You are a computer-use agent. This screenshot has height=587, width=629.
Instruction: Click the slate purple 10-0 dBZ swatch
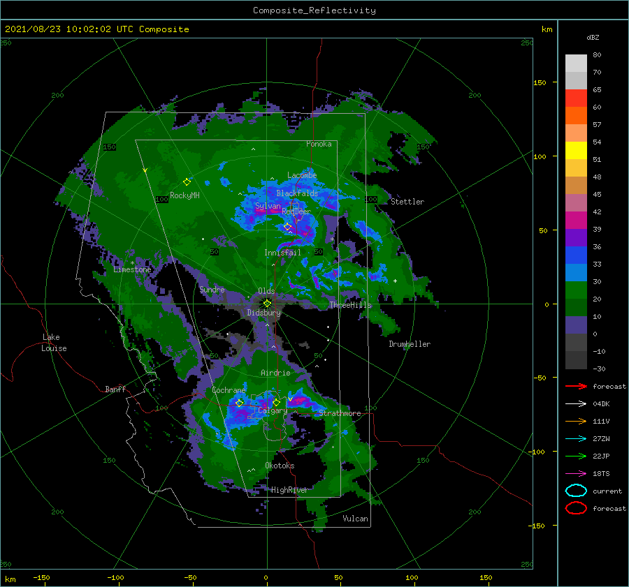tap(576, 325)
